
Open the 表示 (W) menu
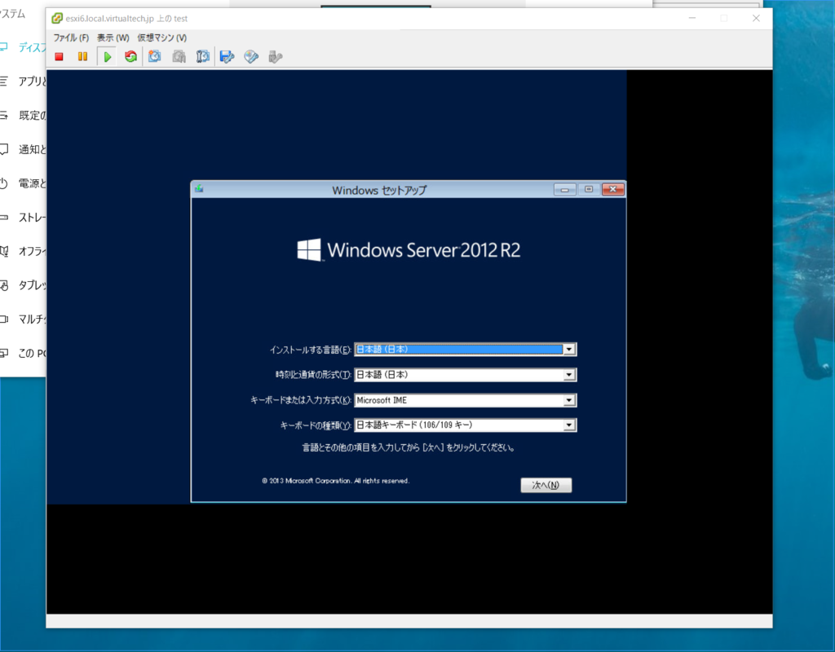[113, 37]
